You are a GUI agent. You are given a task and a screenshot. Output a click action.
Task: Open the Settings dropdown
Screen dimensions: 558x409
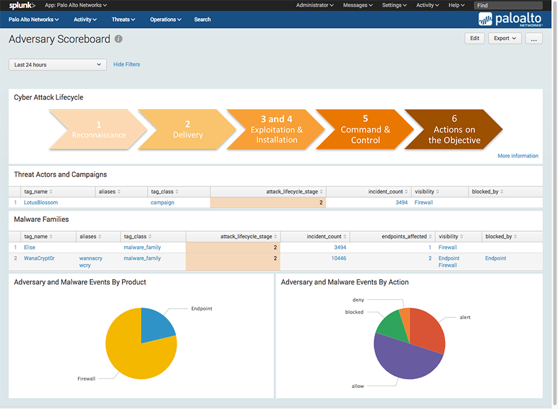[x=394, y=6]
